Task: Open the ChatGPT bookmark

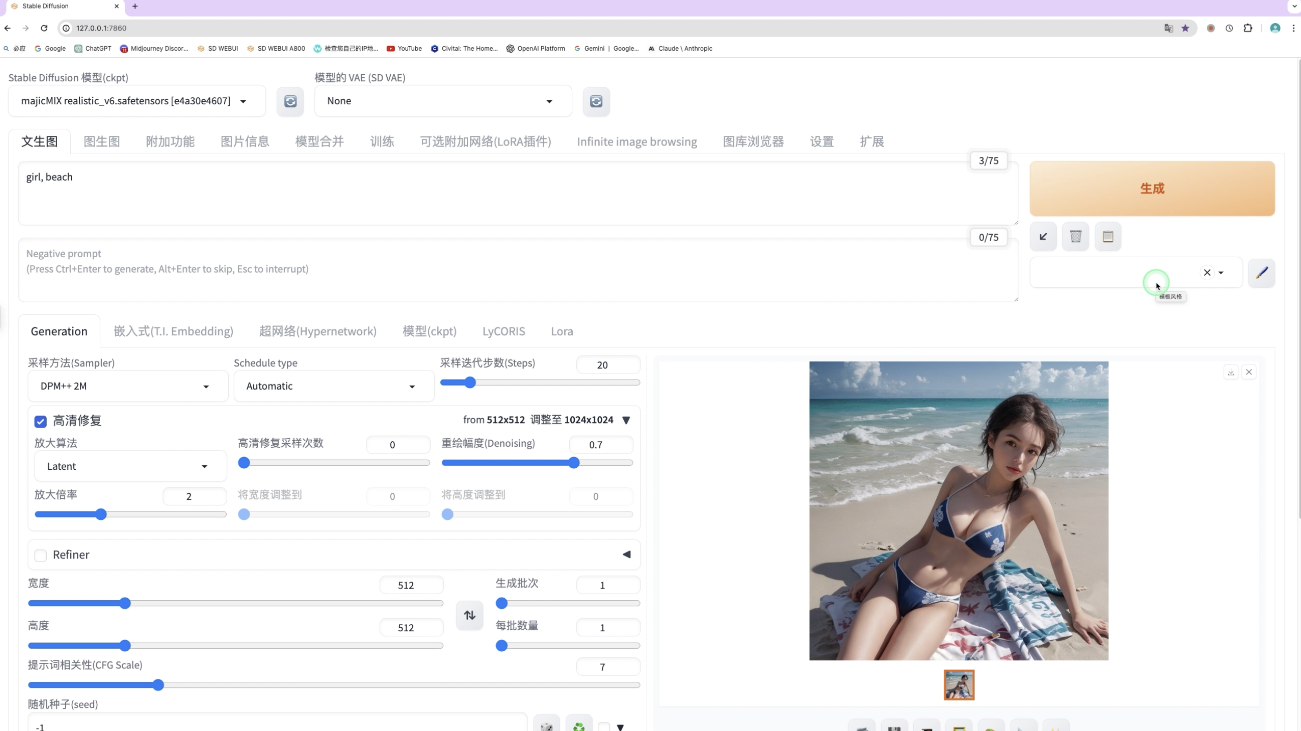Action: tap(93, 49)
